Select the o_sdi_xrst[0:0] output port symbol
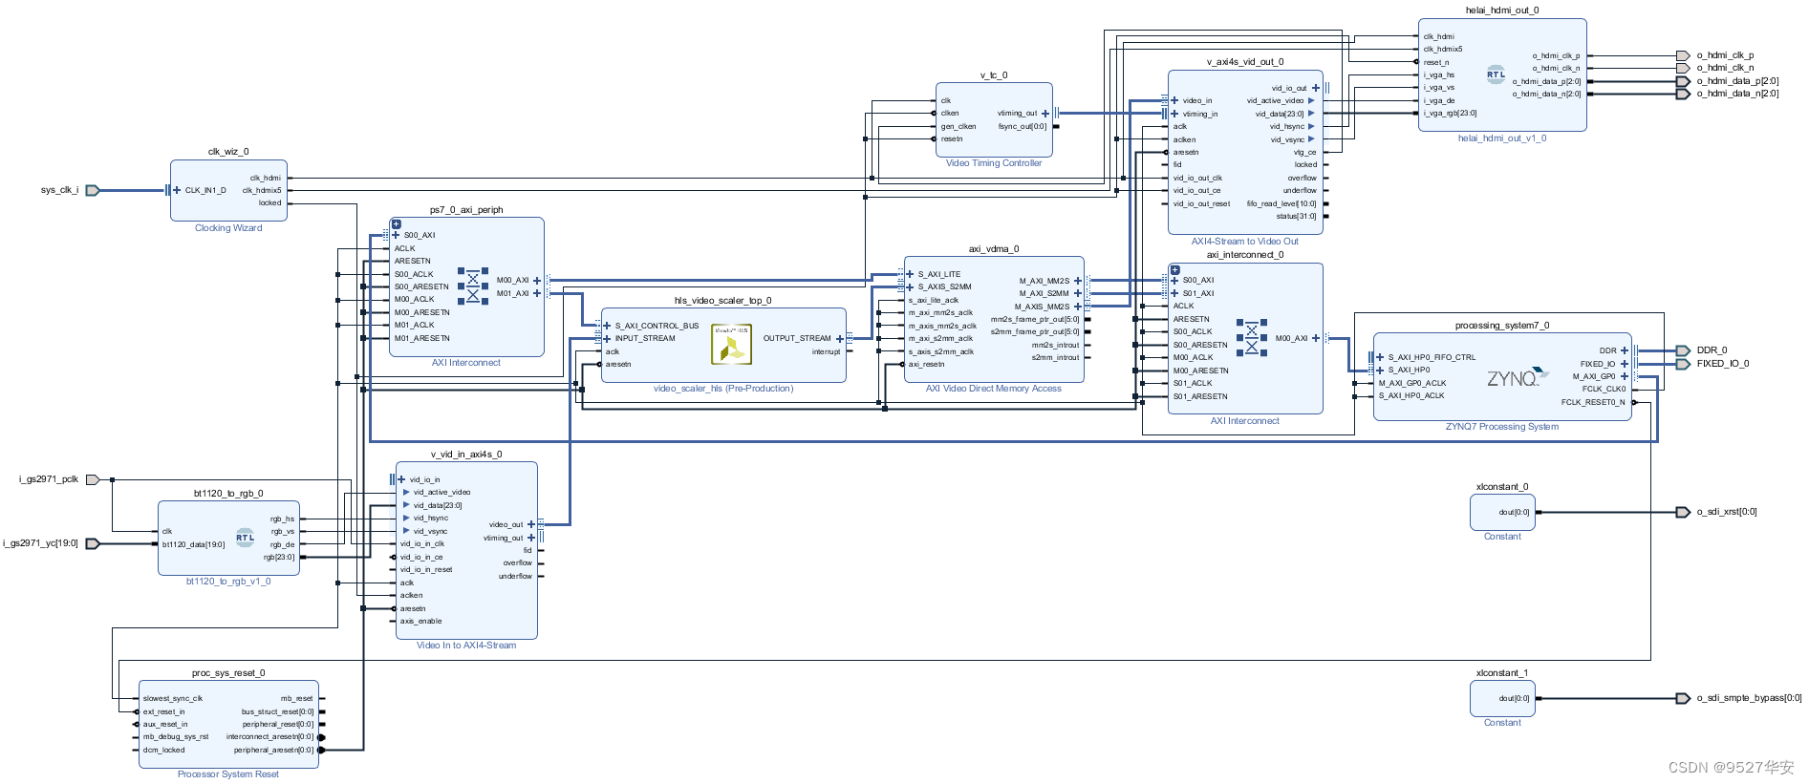The width and height of the screenshot is (1809, 784). click(x=1683, y=512)
